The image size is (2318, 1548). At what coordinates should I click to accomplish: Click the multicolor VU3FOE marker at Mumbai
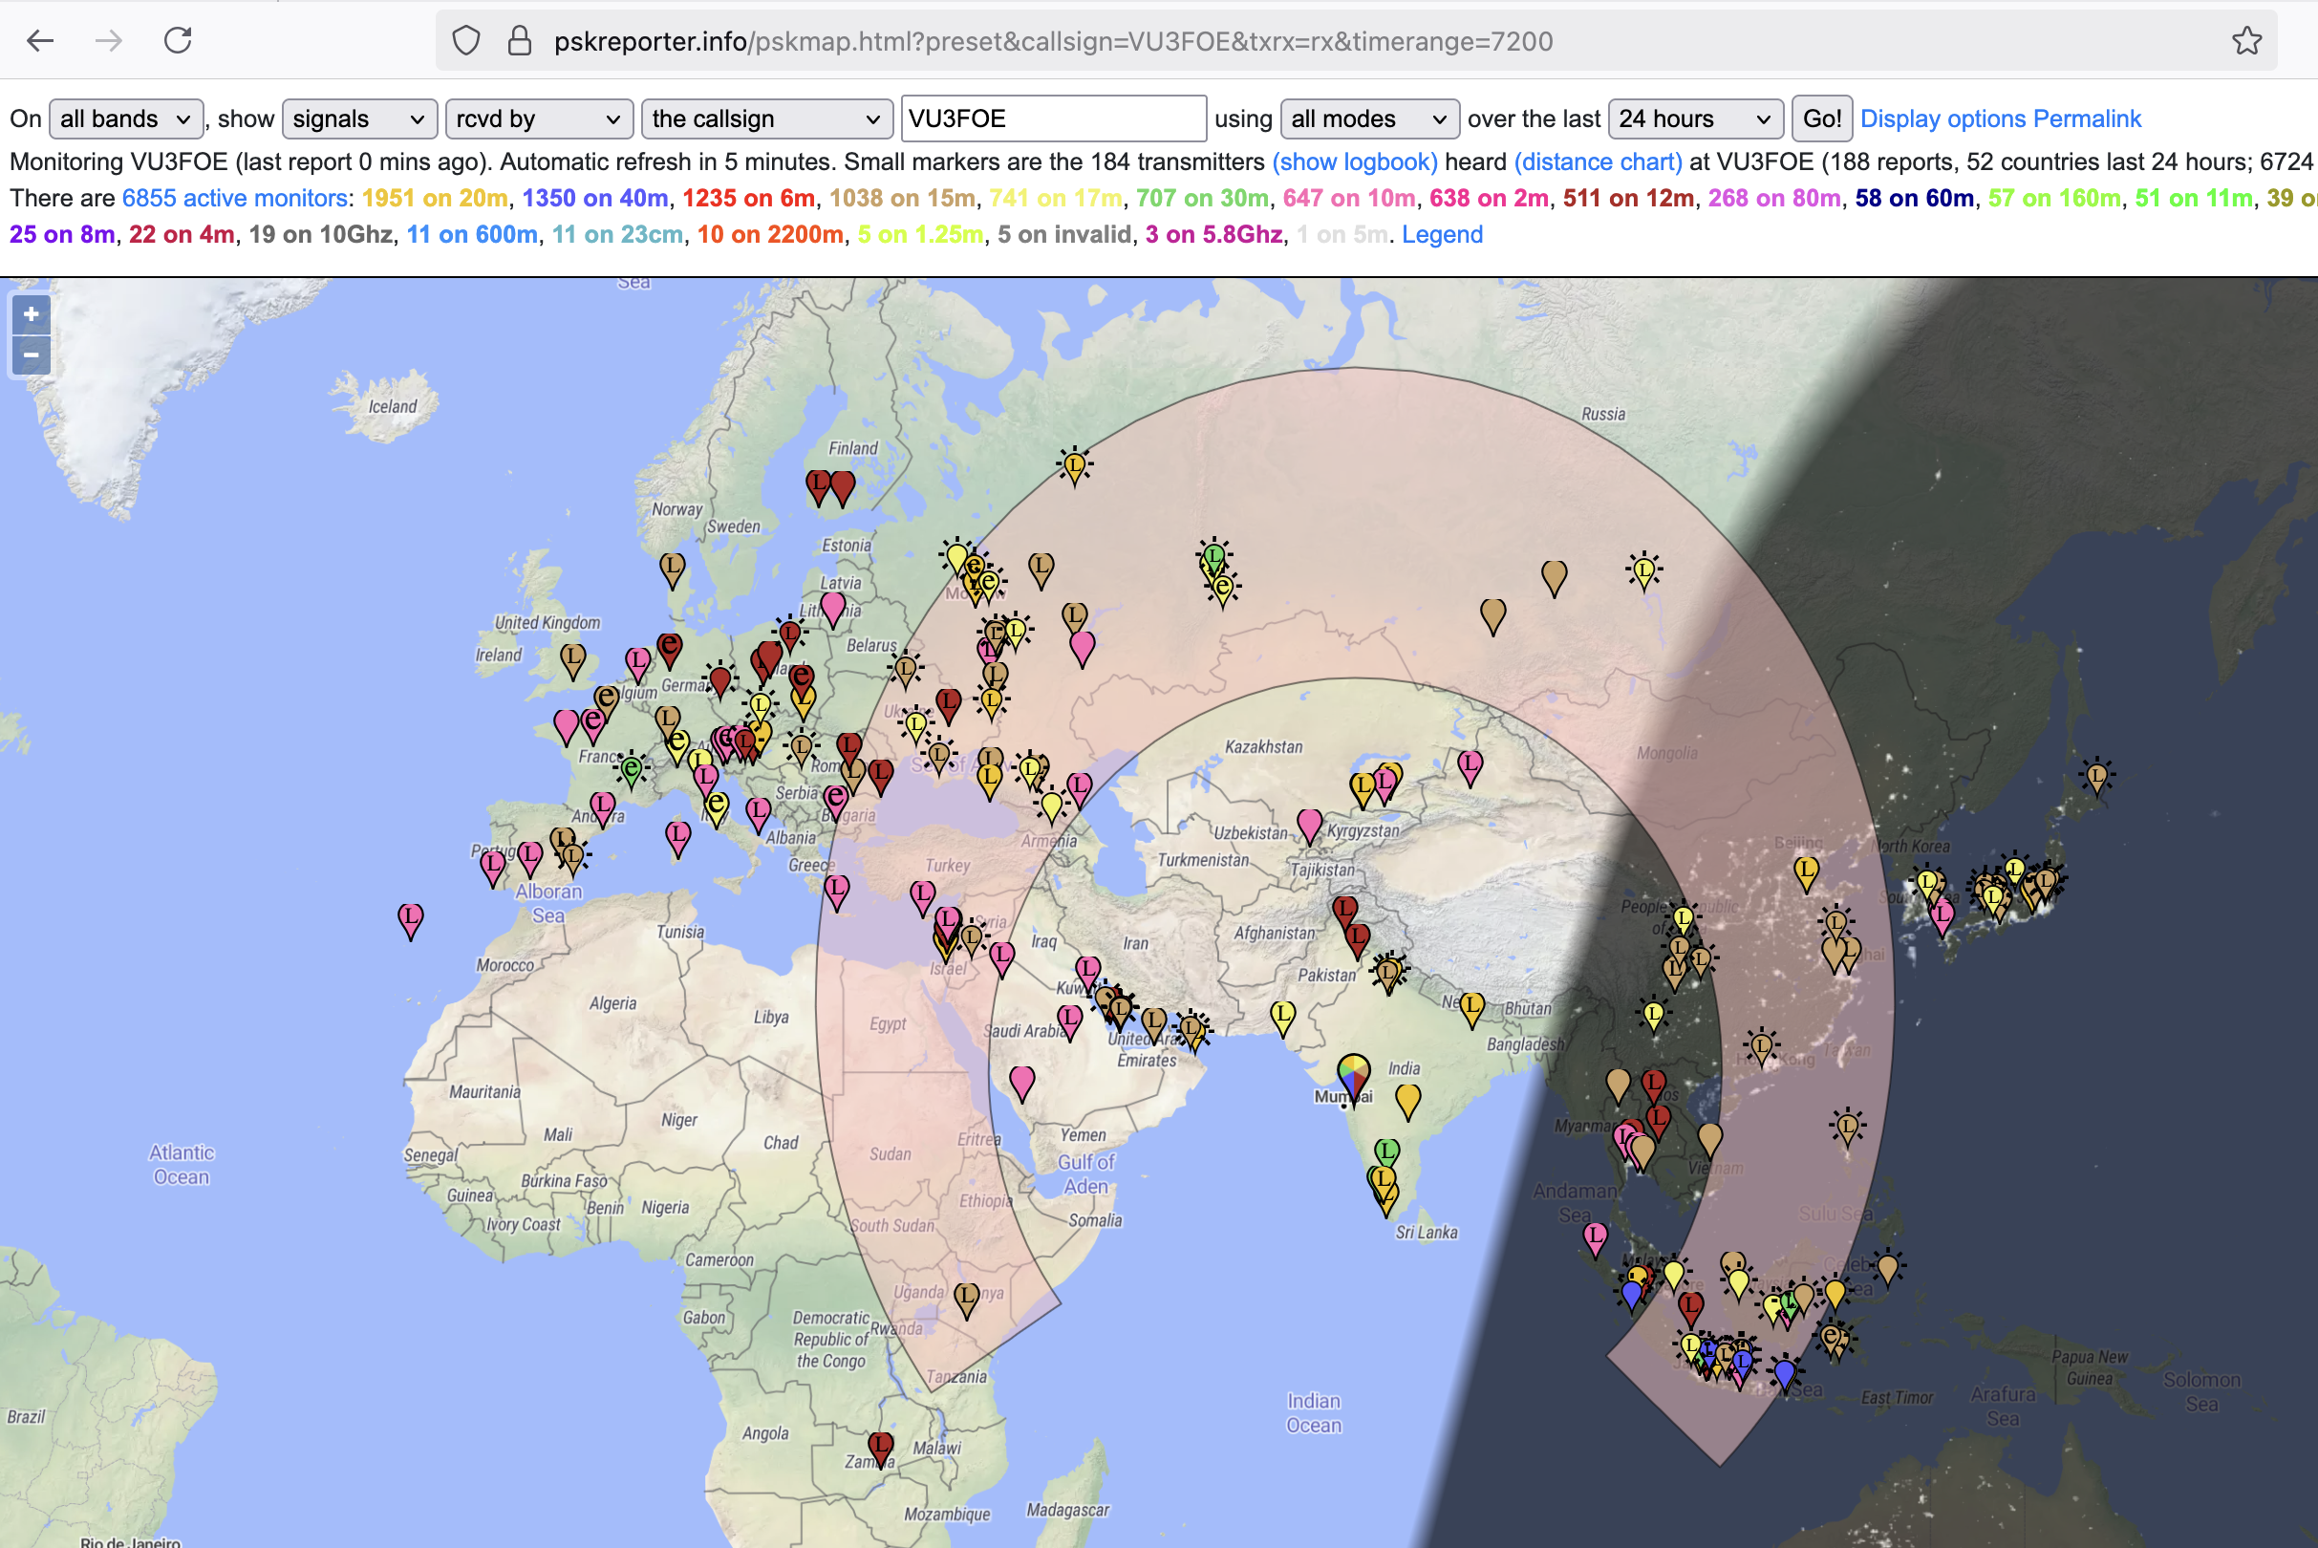[1354, 1078]
